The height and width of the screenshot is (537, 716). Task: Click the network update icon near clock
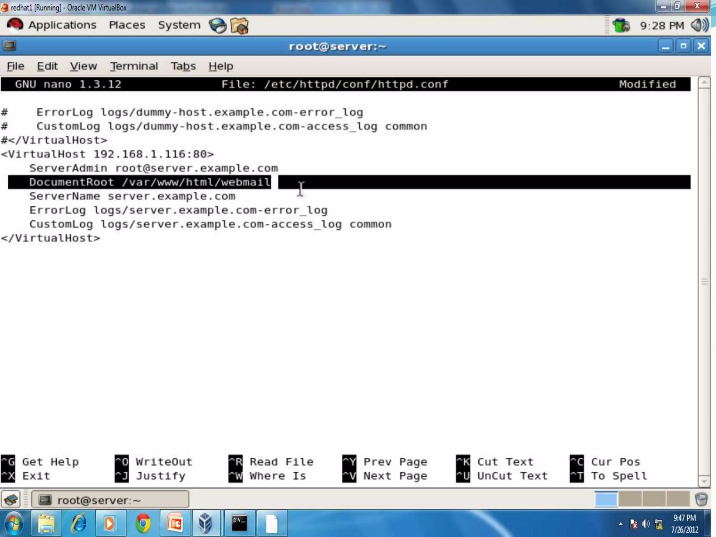tap(621, 26)
